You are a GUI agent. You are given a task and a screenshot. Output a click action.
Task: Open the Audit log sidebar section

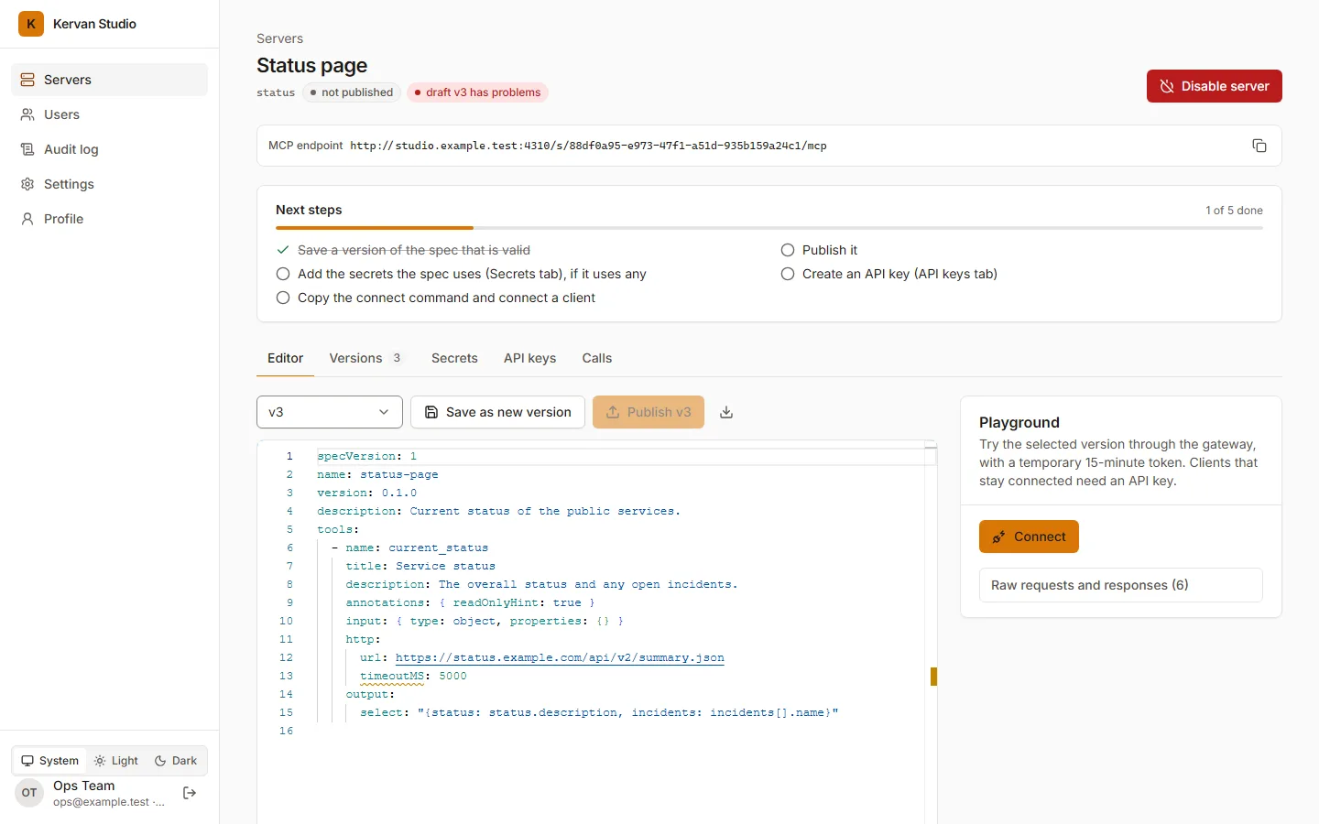click(x=109, y=149)
